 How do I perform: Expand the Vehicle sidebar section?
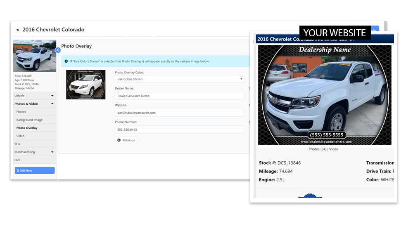[34, 96]
